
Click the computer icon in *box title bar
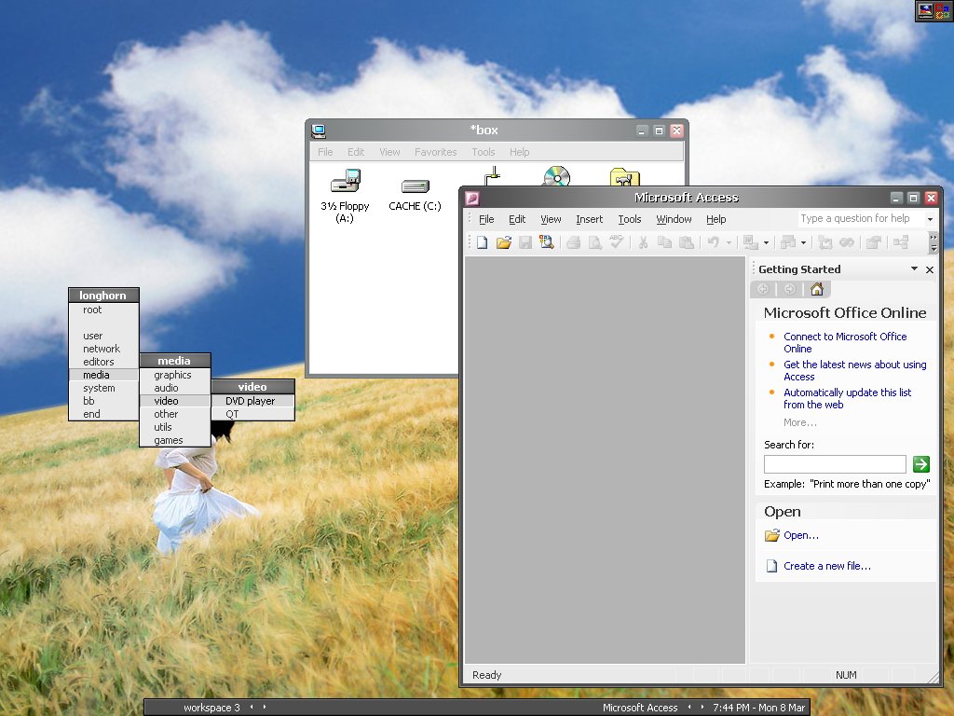[x=319, y=131]
